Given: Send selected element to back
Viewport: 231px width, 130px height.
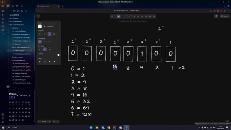Looking at the screenshot, I should [x=40, y=62].
